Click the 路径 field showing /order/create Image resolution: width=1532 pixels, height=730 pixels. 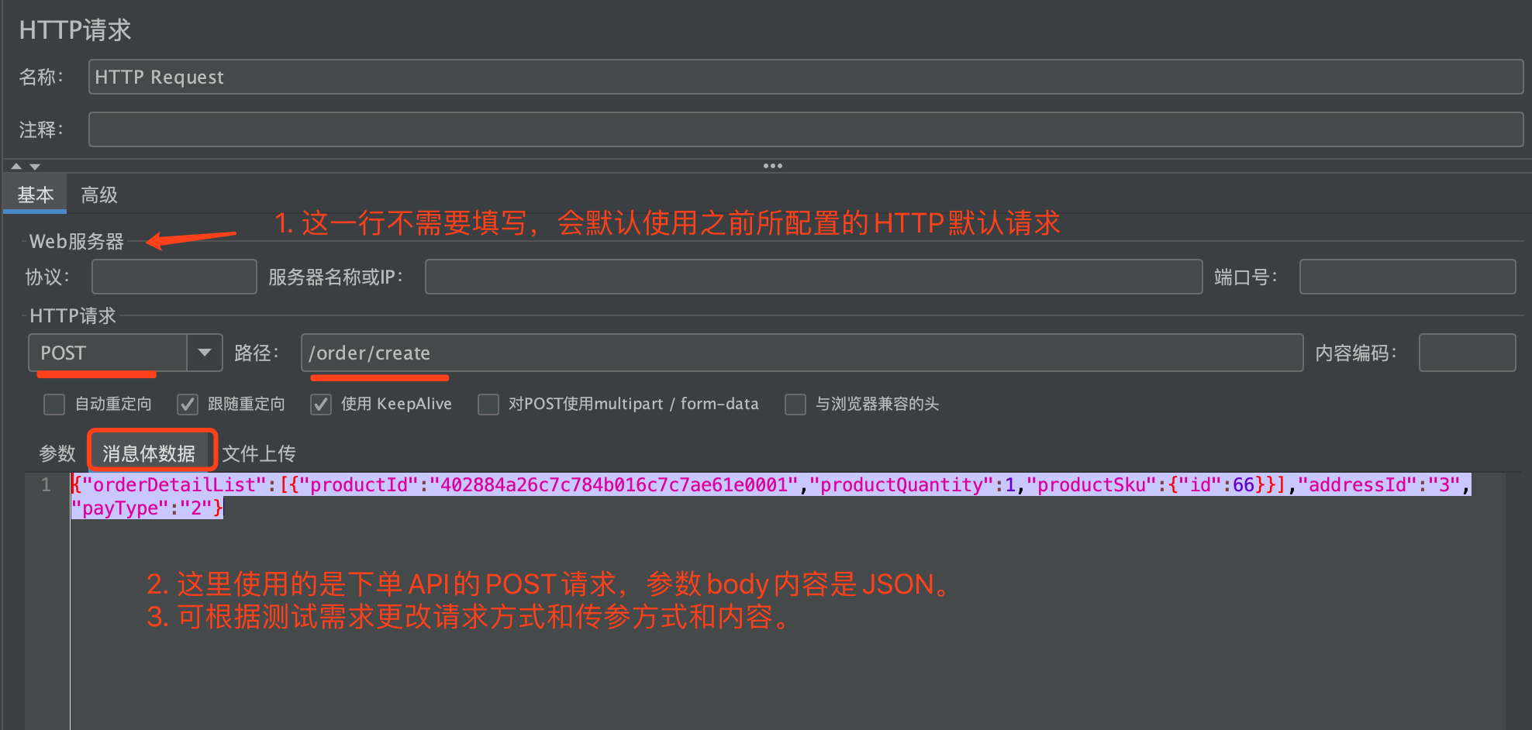[802, 353]
